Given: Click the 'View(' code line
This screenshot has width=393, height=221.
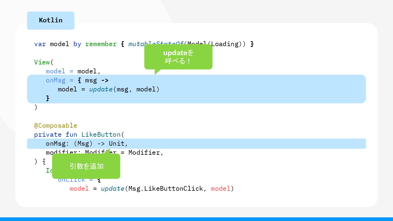Looking at the screenshot, I should point(44,62).
